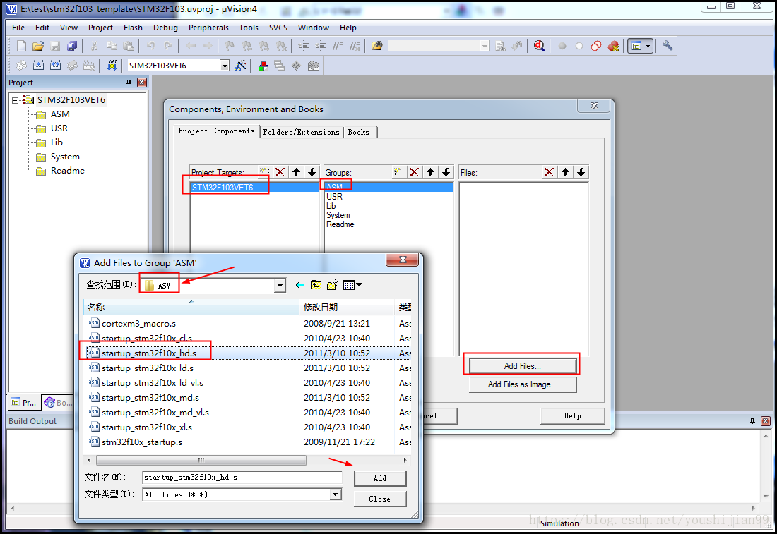Delete project target with red X
Image resolution: width=777 pixels, height=534 pixels.
coord(280,172)
